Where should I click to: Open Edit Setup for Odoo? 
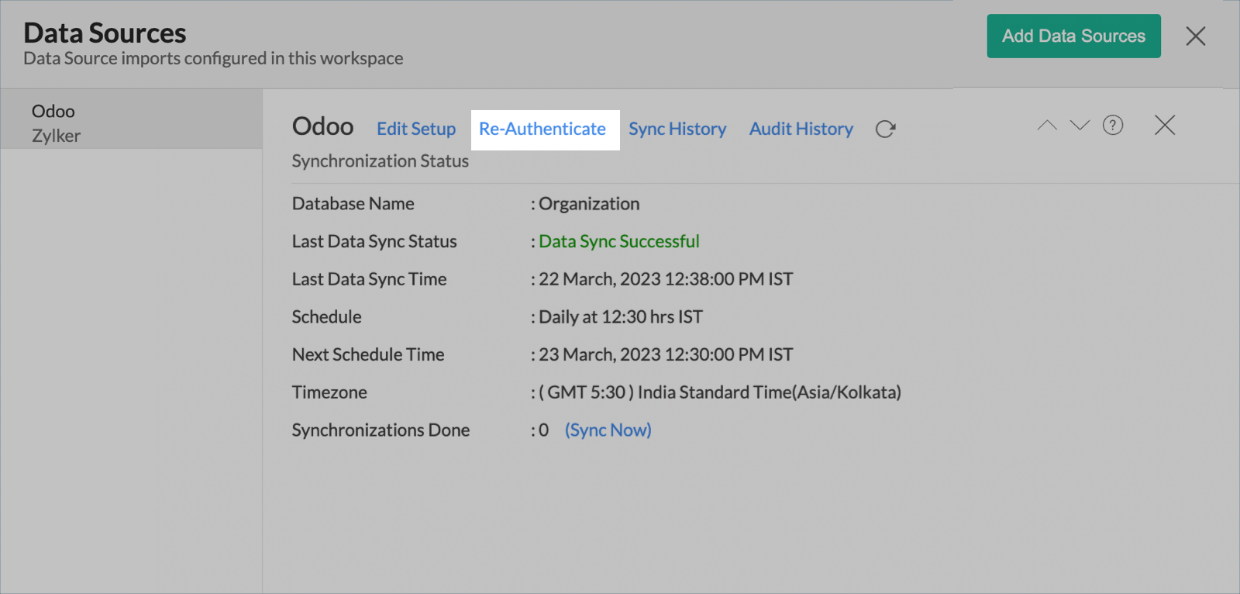point(416,129)
